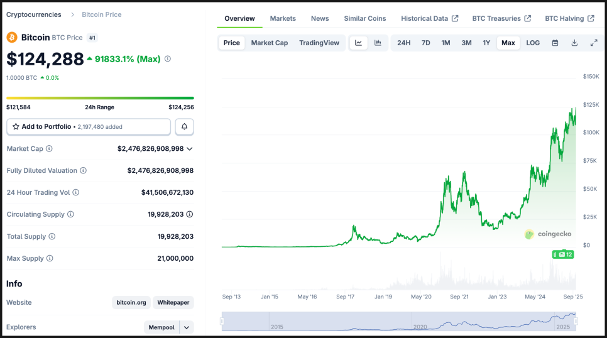
Task: Click the Cryptocurrencies breadcrumb link
Action: coord(34,14)
